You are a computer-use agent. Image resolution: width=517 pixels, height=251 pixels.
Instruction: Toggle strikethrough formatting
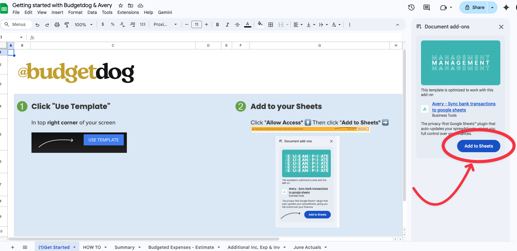coord(237,25)
